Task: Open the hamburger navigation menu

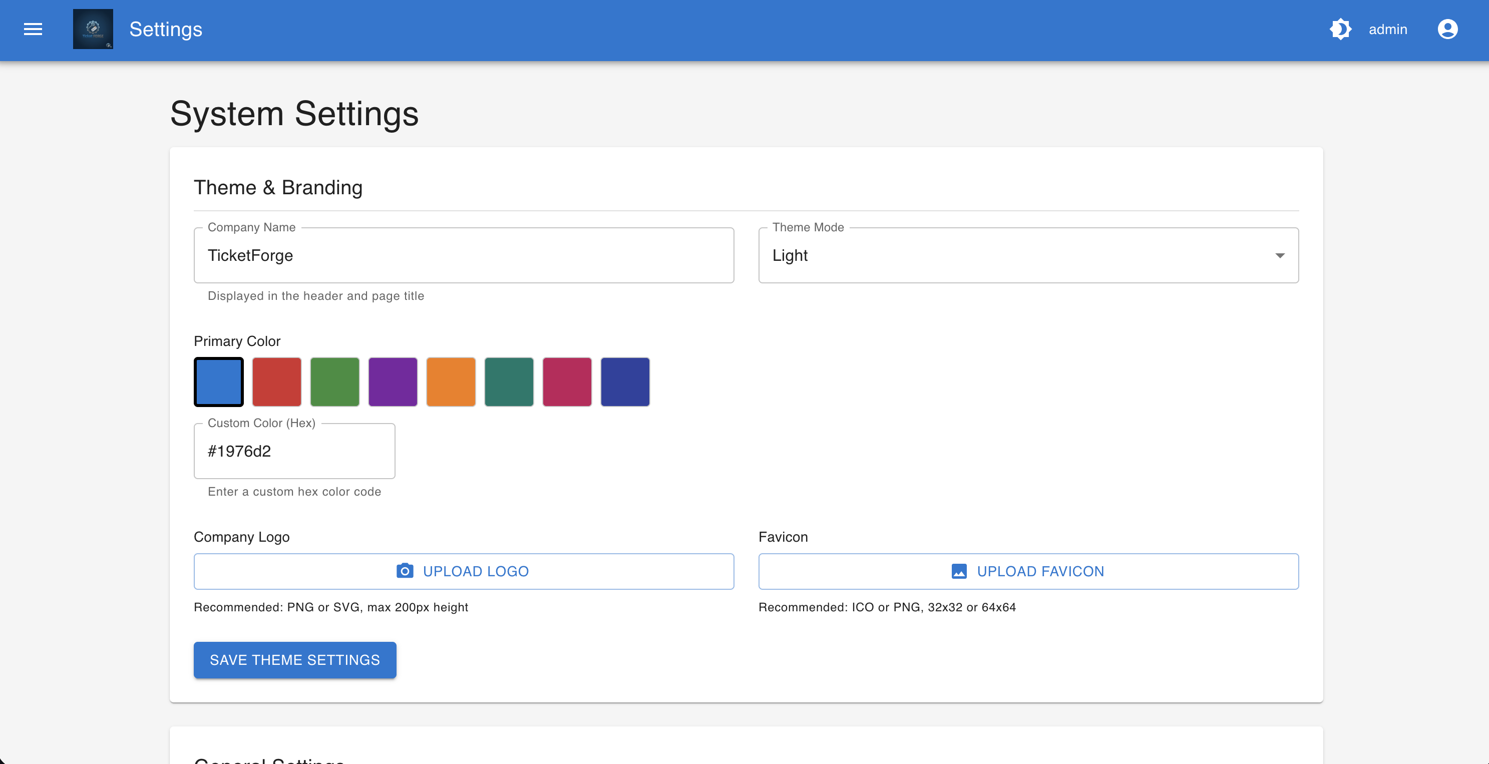Action: (33, 30)
